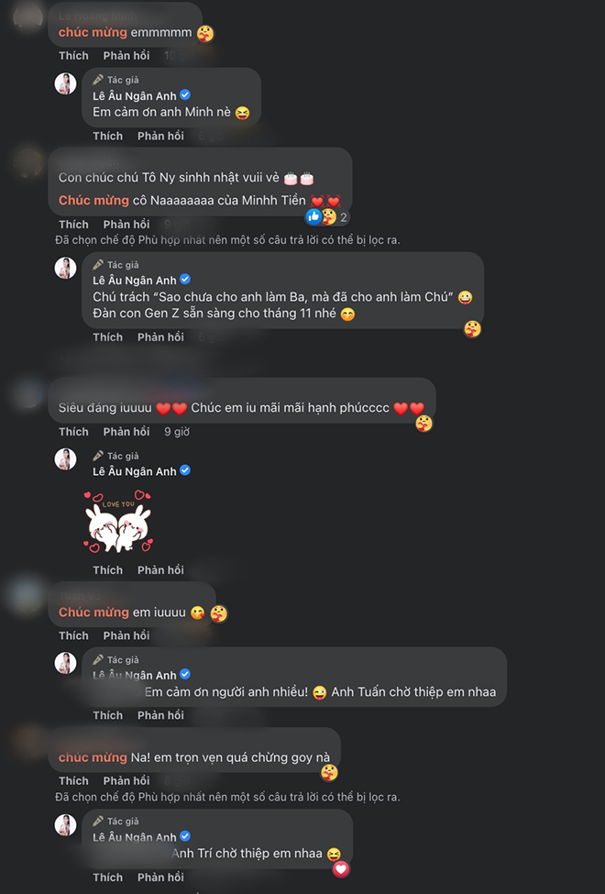Click author avatar beside 'Em cảm ơn anh Minh'

pyautogui.click(x=66, y=83)
